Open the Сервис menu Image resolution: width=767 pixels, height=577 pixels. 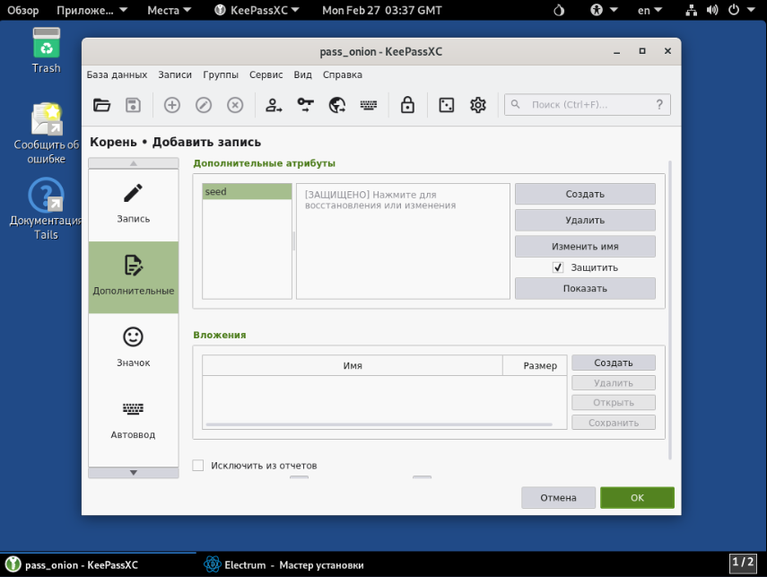pos(266,75)
